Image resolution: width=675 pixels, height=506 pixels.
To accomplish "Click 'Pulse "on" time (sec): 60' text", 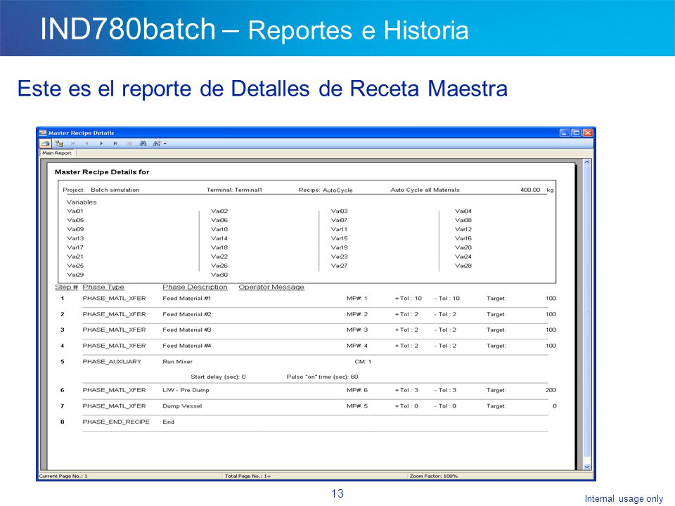I will pos(323,377).
